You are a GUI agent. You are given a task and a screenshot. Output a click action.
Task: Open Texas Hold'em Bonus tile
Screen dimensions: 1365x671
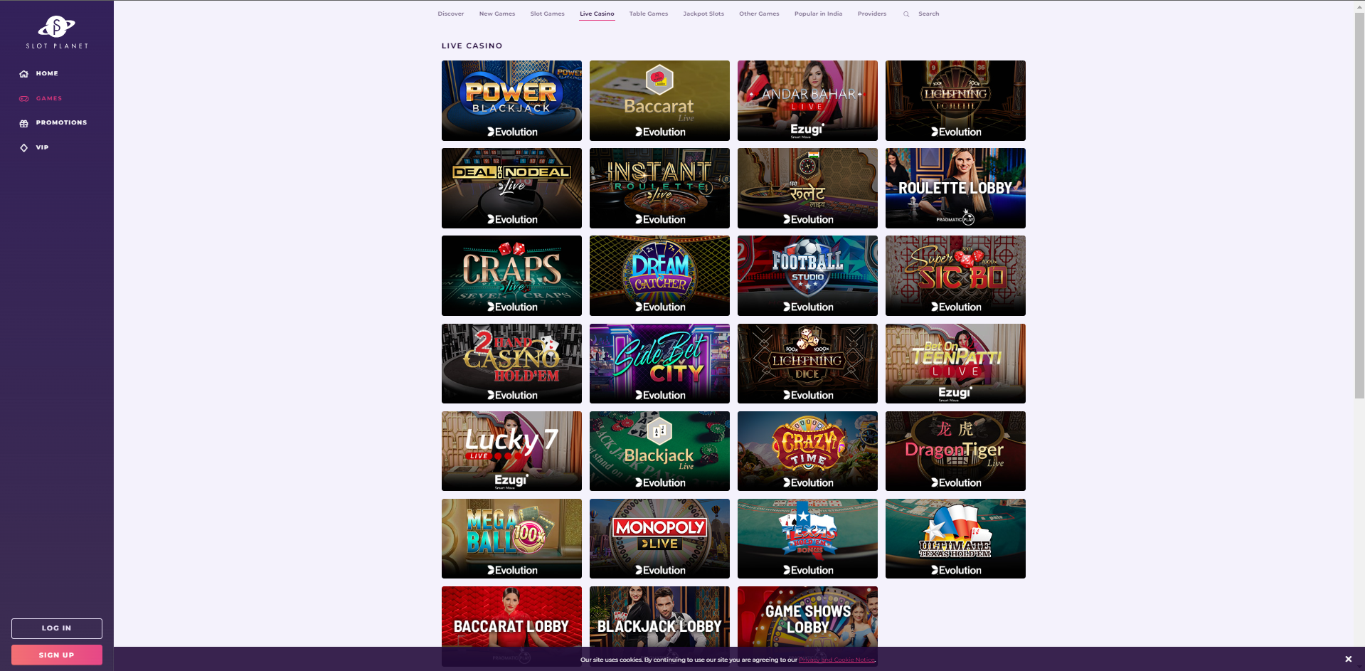807,539
